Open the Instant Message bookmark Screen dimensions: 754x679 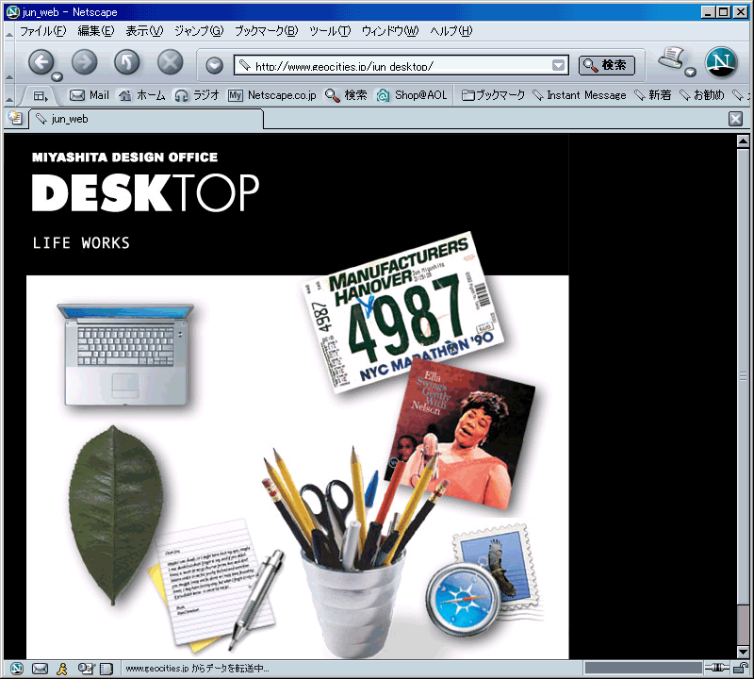[x=580, y=95]
